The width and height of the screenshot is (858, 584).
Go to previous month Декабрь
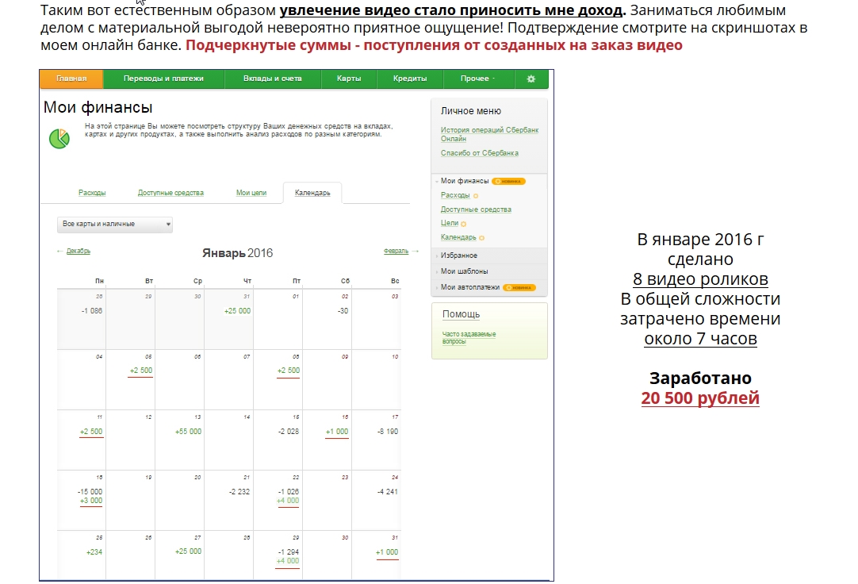(79, 252)
